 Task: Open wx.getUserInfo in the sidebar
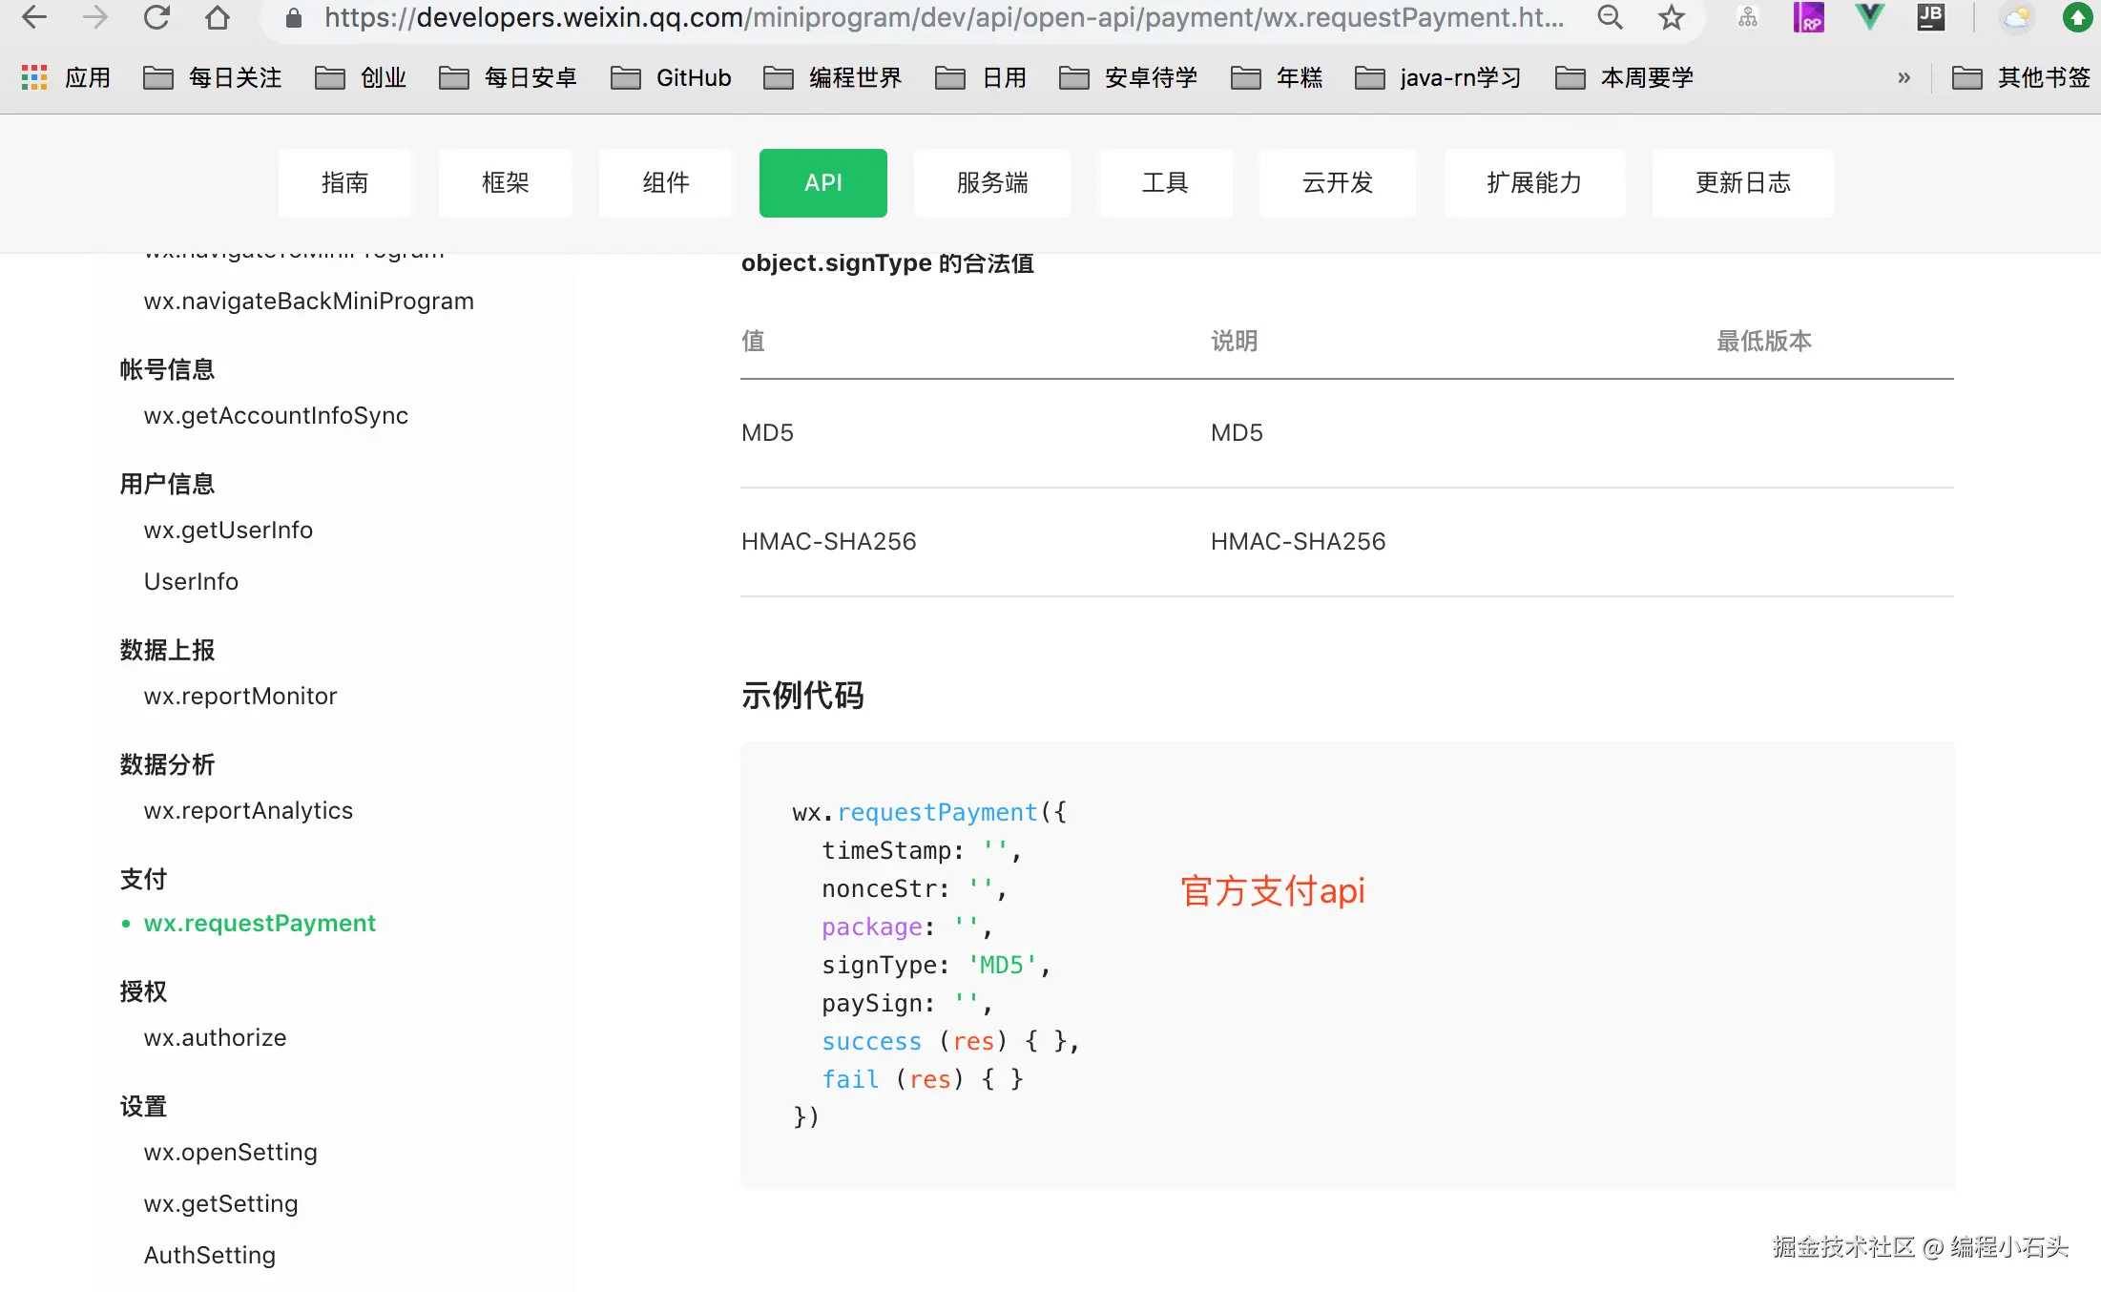(x=228, y=530)
